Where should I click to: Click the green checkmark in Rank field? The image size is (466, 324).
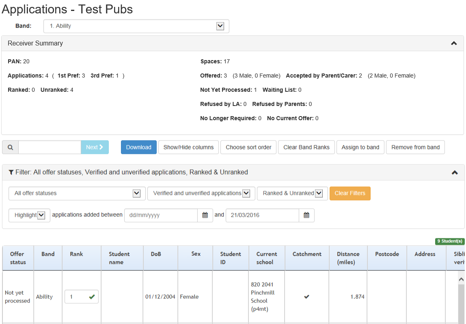92,297
